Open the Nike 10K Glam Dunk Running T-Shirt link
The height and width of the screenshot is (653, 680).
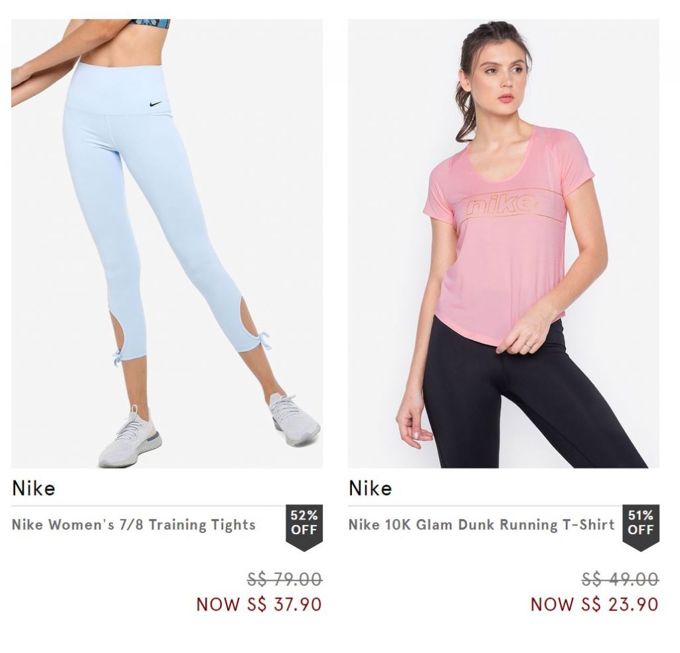pyautogui.click(x=481, y=525)
